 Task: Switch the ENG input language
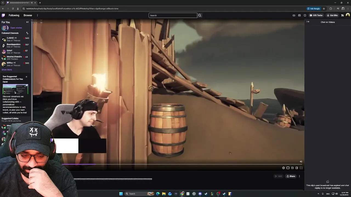point(328,194)
